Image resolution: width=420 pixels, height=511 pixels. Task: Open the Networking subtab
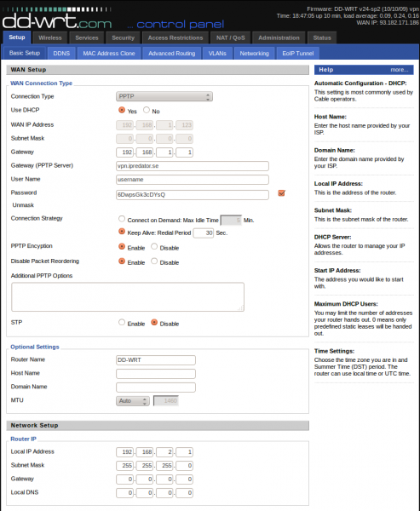pyautogui.click(x=255, y=54)
